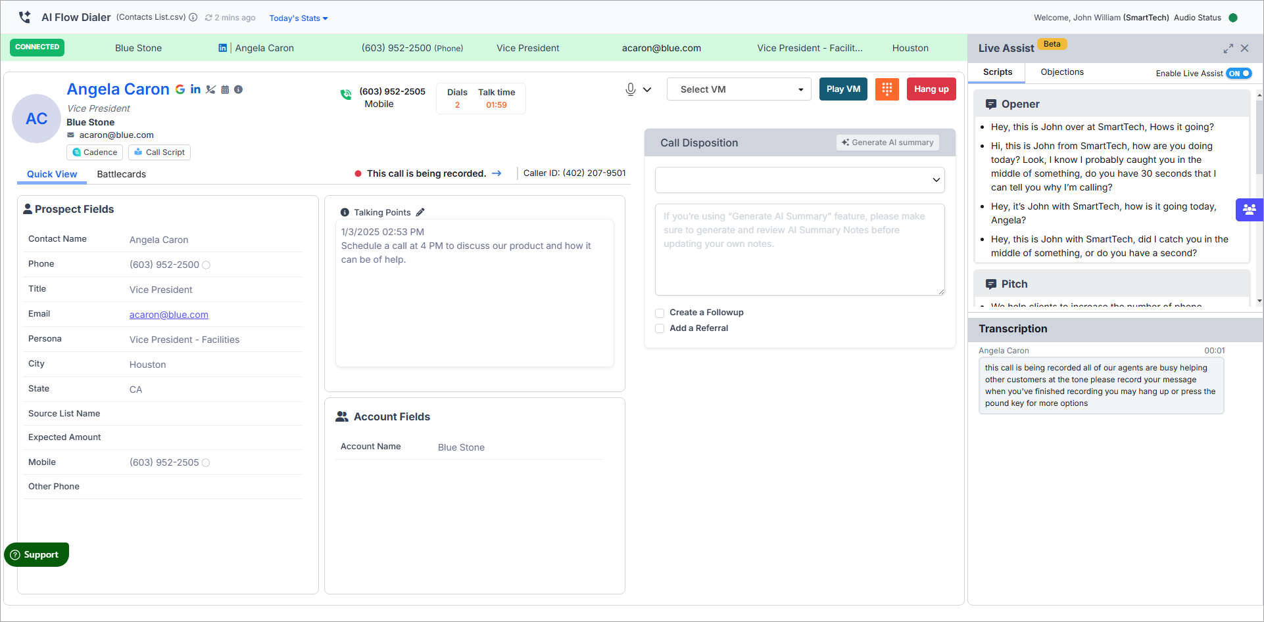Open the Support button
Viewport: 1264px width, 622px height.
(x=36, y=554)
